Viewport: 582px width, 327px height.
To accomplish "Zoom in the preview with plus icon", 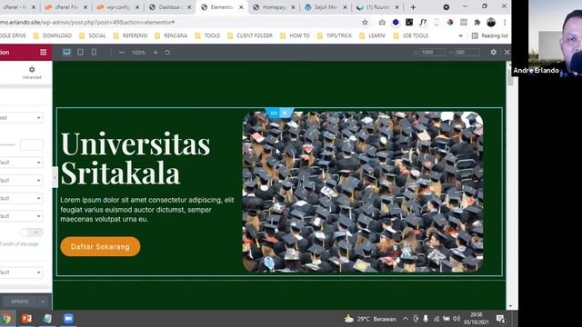I will pos(156,53).
